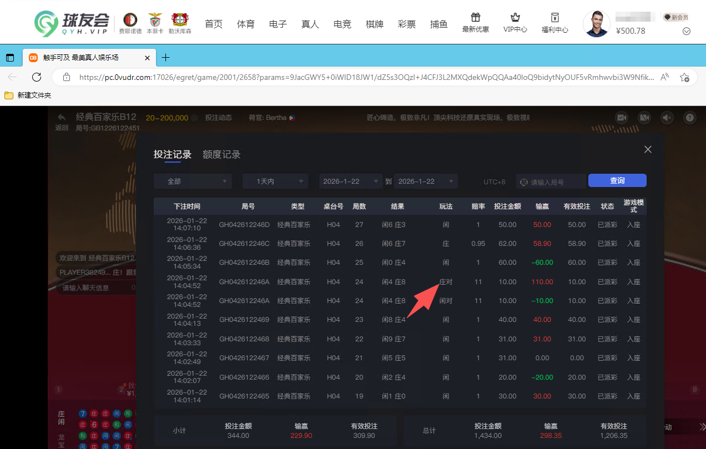Click the back arrow to return
The width and height of the screenshot is (706, 449).
61,117
